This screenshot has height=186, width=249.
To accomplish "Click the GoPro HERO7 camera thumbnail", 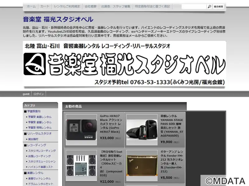I will point(81,130).
